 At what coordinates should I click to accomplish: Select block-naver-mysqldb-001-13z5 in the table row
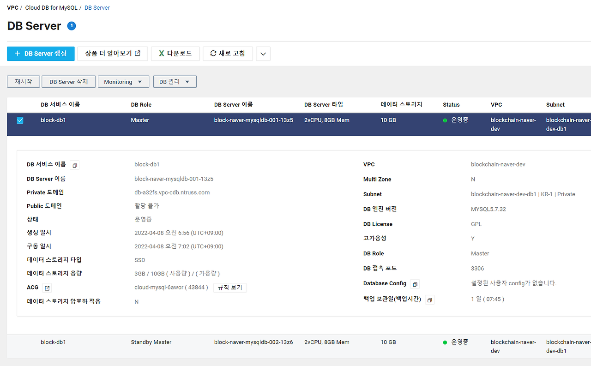[x=253, y=120]
